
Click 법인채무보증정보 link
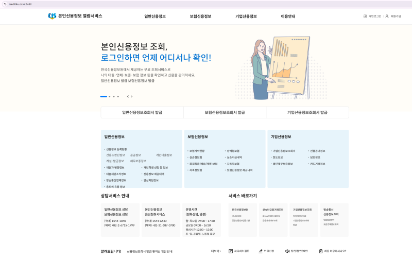click(282, 164)
